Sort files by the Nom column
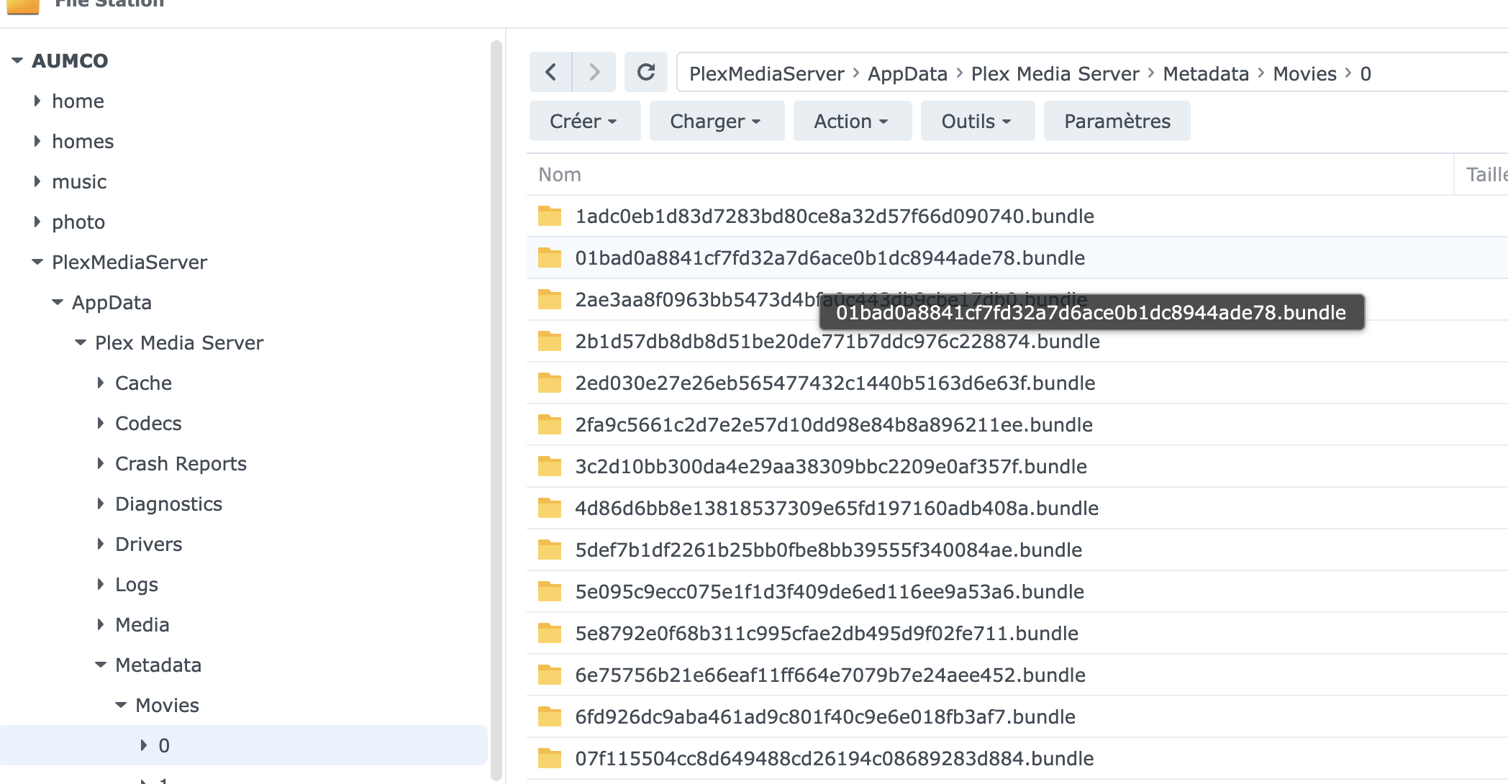1508x784 pixels. pyautogui.click(x=990, y=174)
